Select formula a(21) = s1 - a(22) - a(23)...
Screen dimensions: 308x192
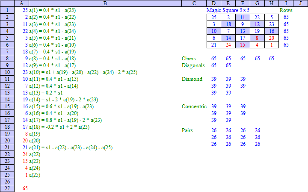(x=71, y=148)
